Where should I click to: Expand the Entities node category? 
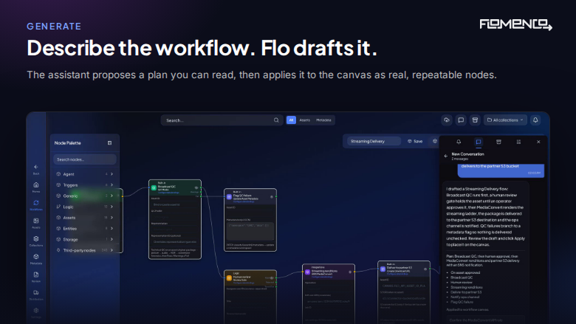[85, 229]
